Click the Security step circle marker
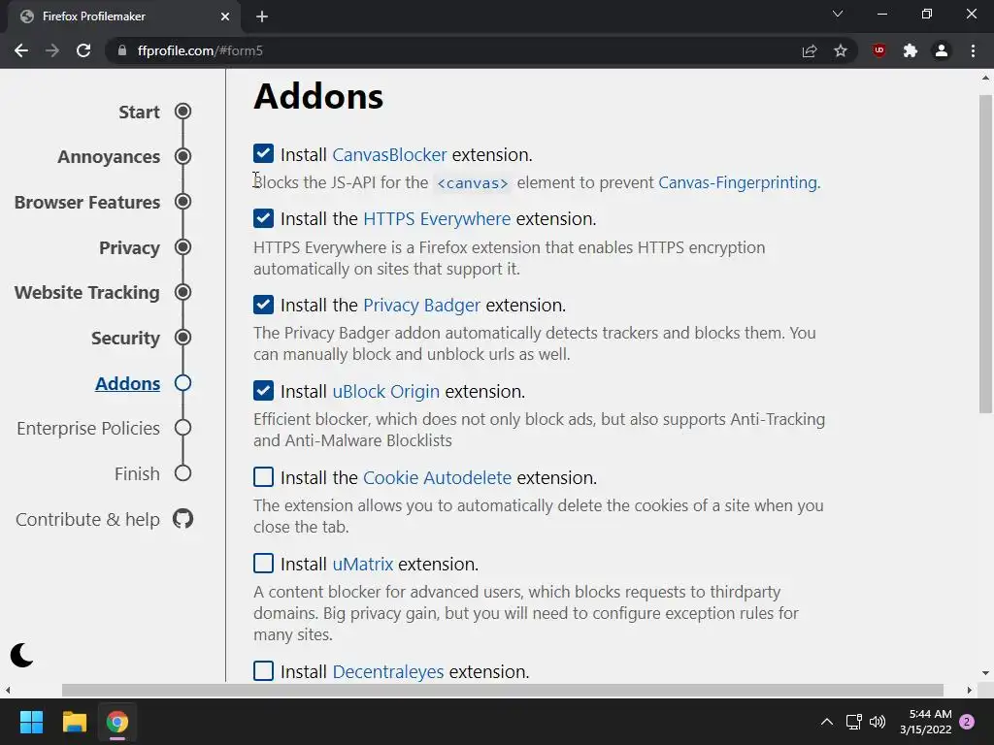The width and height of the screenshot is (994, 745). click(x=182, y=338)
